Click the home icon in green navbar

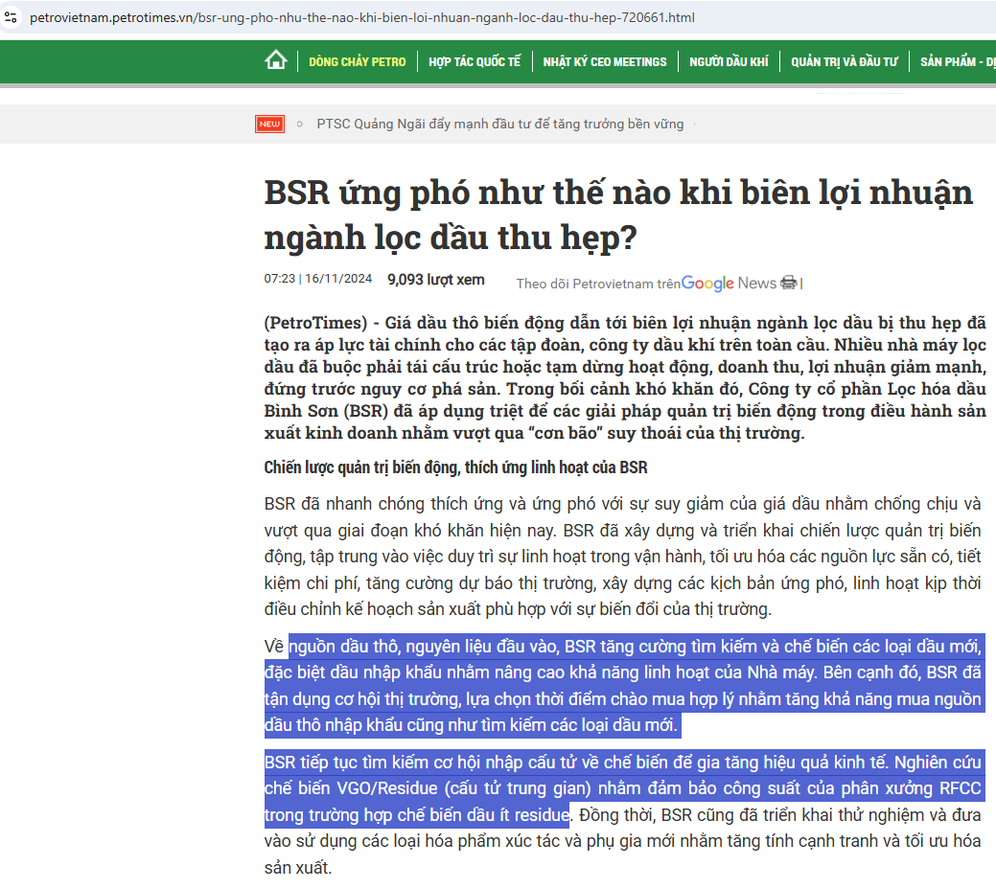coord(276,60)
